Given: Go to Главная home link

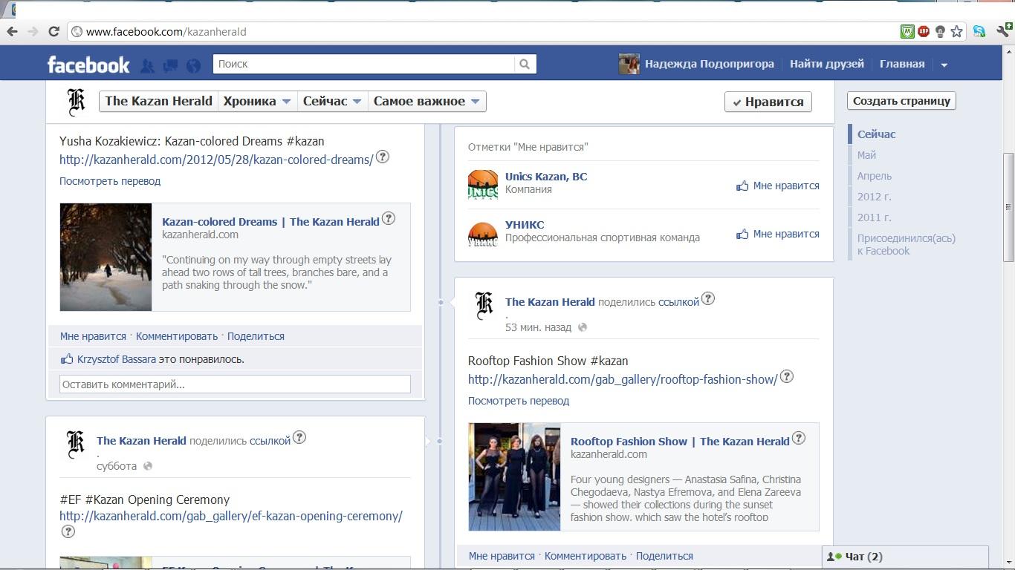Looking at the screenshot, I should pyautogui.click(x=902, y=64).
